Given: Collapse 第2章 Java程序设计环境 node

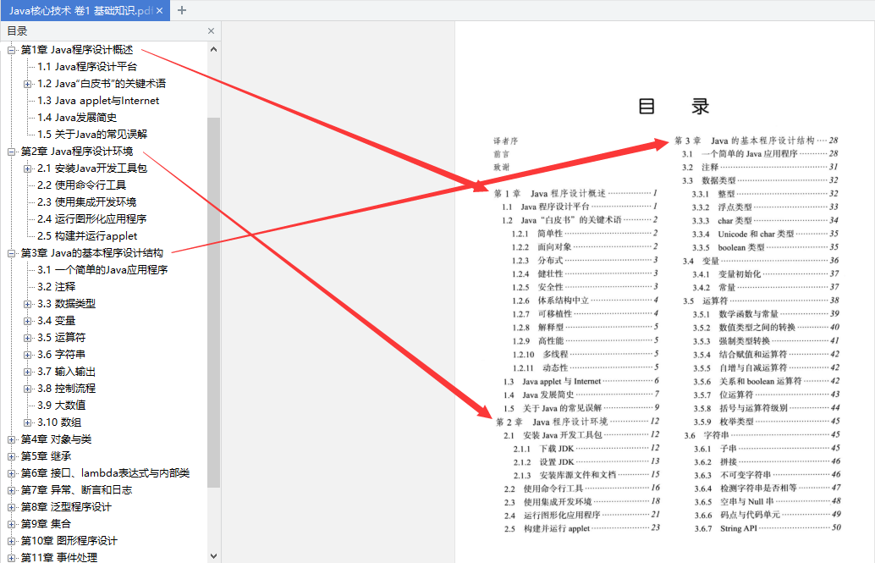Looking at the screenshot, I should [11, 152].
